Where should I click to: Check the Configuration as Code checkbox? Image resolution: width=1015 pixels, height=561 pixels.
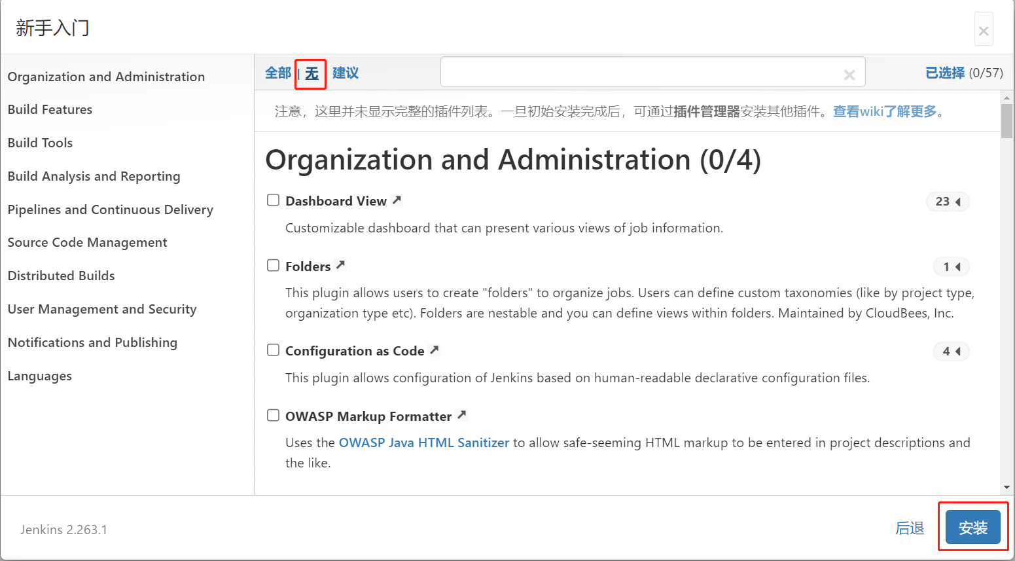click(273, 350)
